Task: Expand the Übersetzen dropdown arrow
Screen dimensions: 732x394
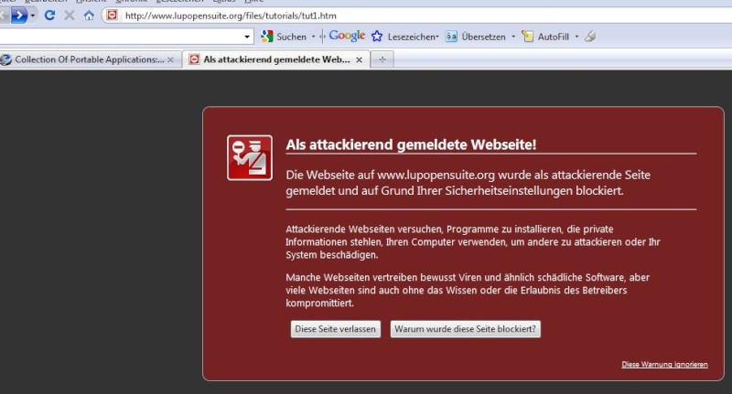Action: (513, 37)
